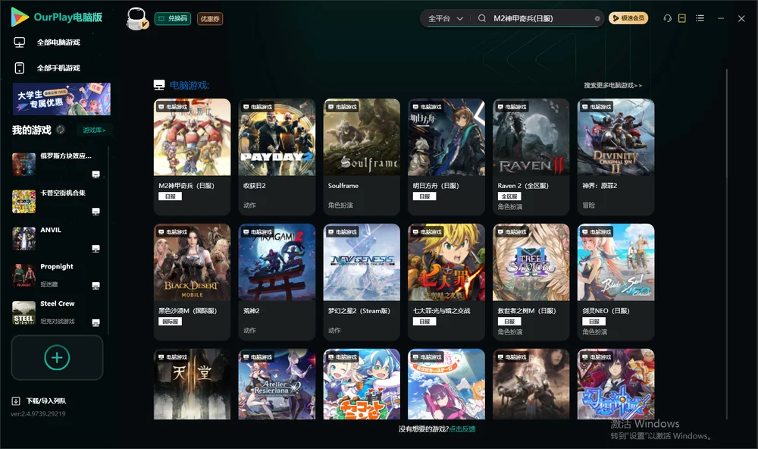
Task: Open the 兑换码 redeem code button
Action: (173, 19)
